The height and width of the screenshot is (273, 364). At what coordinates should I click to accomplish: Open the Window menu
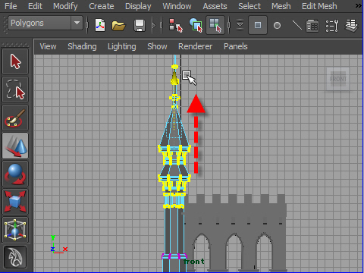coord(177,6)
